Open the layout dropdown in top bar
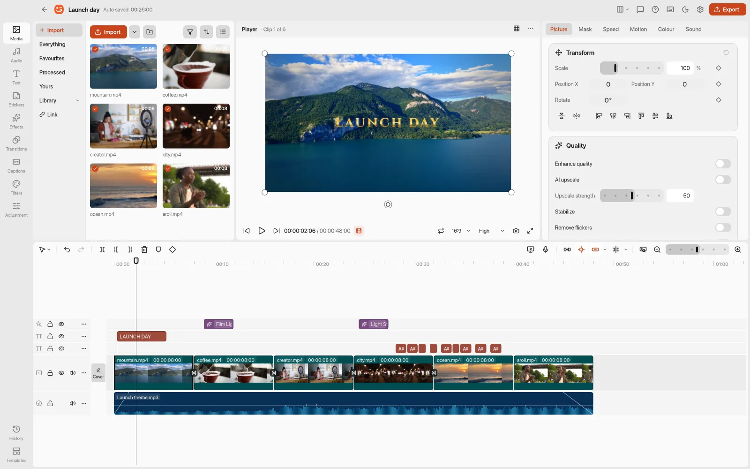 (622, 9)
